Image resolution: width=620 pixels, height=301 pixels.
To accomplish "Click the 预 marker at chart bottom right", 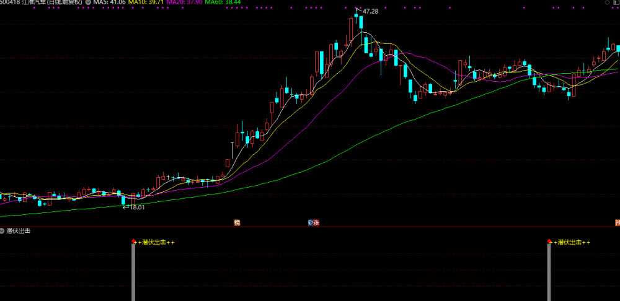I will [618, 223].
